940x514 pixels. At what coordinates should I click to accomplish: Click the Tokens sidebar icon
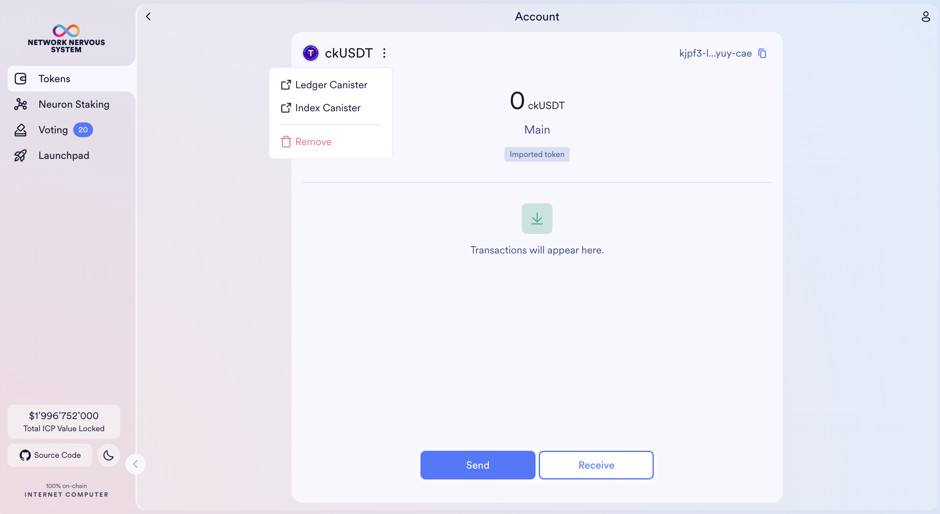click(x=21, y=79)
